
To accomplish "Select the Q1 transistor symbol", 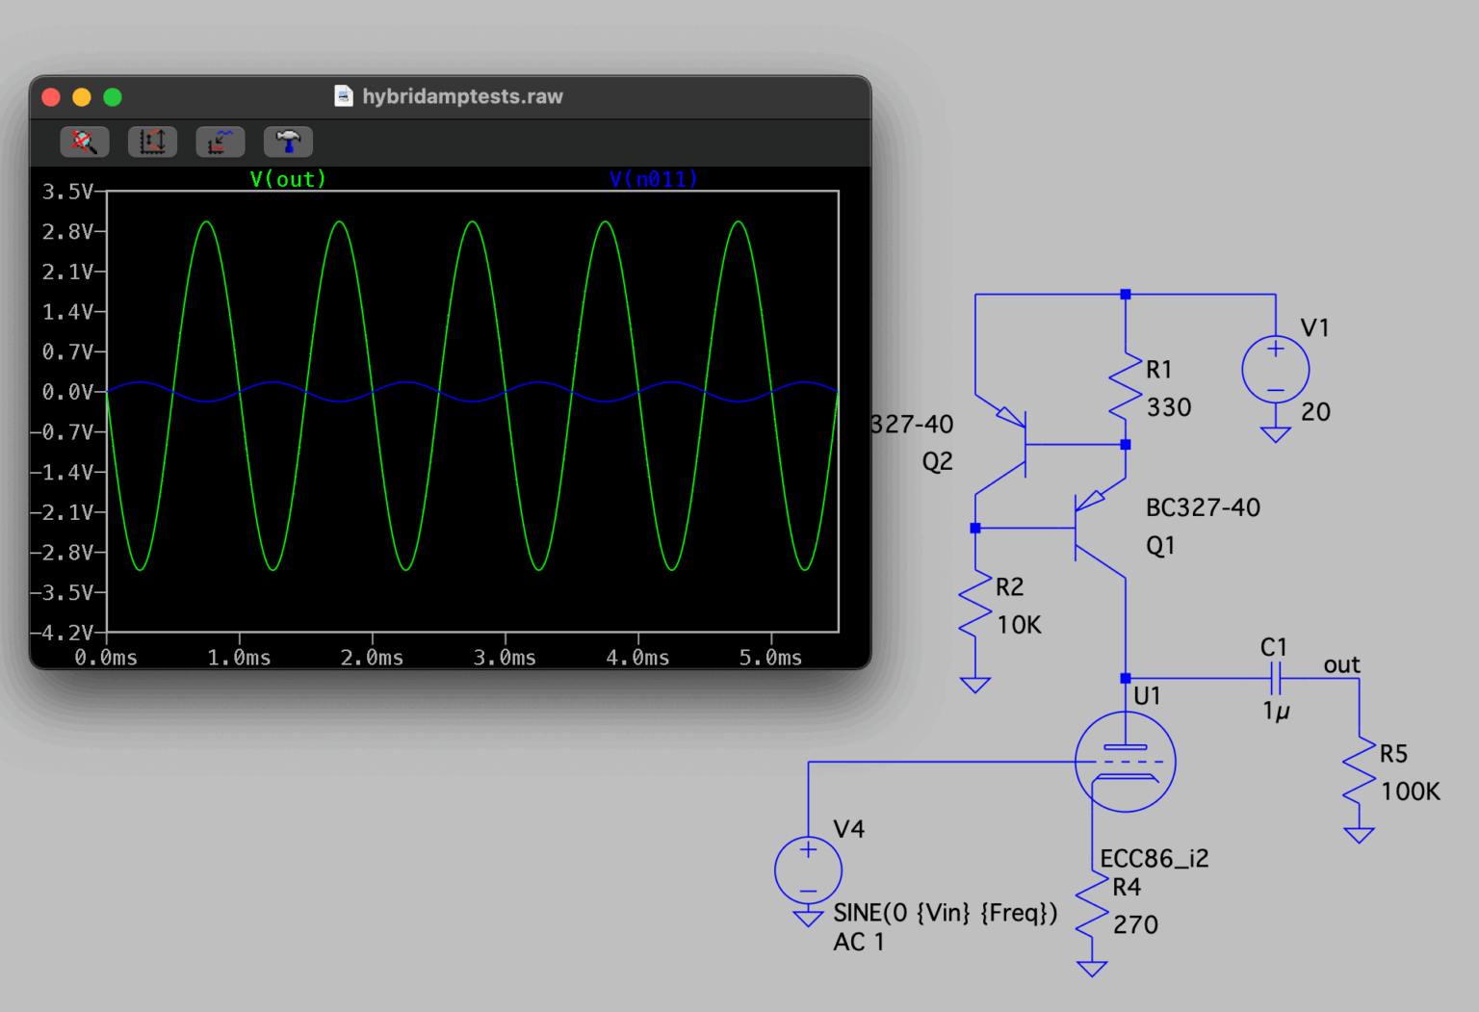I will point(1098,530).
